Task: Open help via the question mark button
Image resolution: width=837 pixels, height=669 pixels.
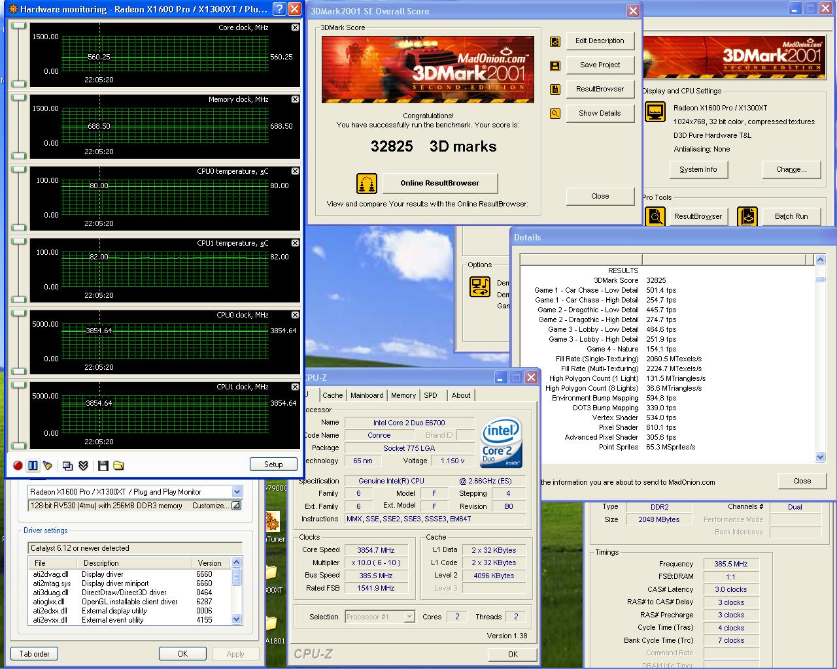Action: (x=279, y=9)
